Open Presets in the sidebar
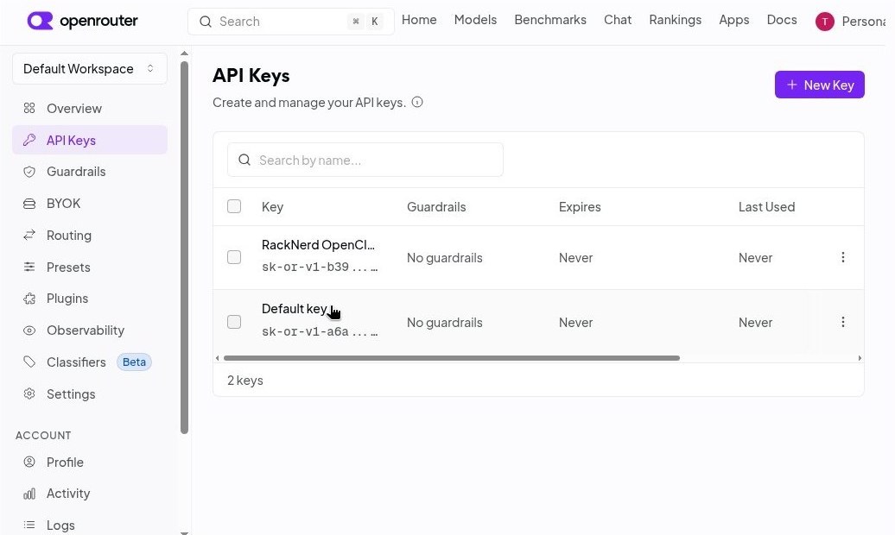895x535 pixels. tap(90, 267)
